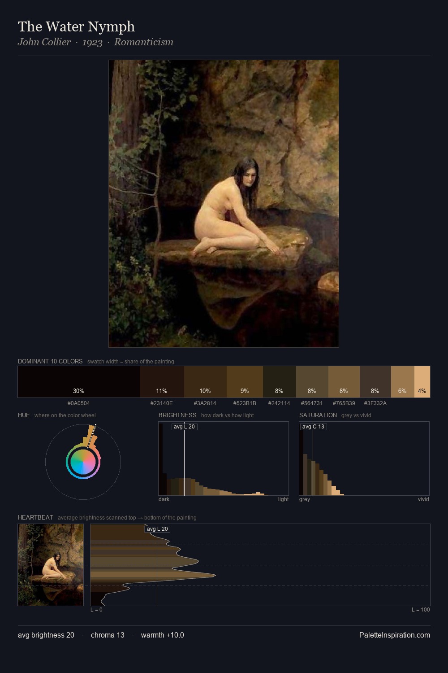Click the hue color wheel
This screenshot has width=448, height=673.
(83, 462)
